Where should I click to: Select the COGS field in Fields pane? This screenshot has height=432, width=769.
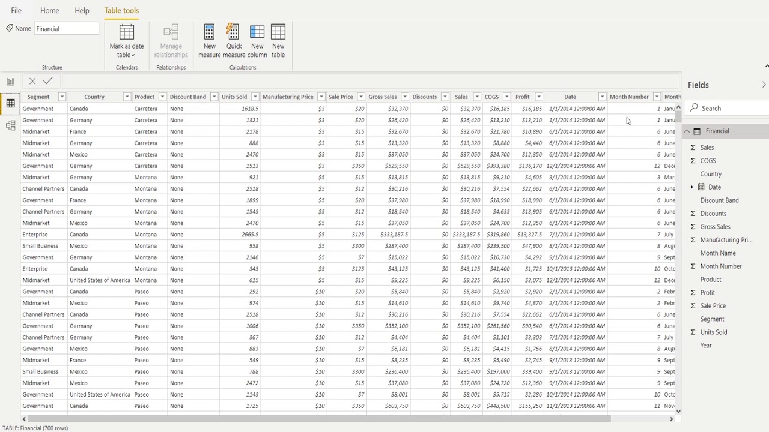coord(708,161)
